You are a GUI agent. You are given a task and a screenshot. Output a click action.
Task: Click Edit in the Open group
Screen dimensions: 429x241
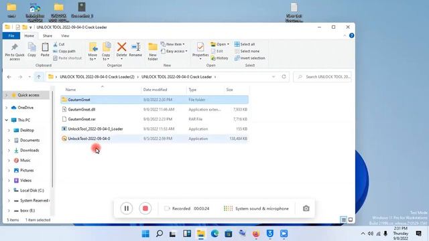217,51
